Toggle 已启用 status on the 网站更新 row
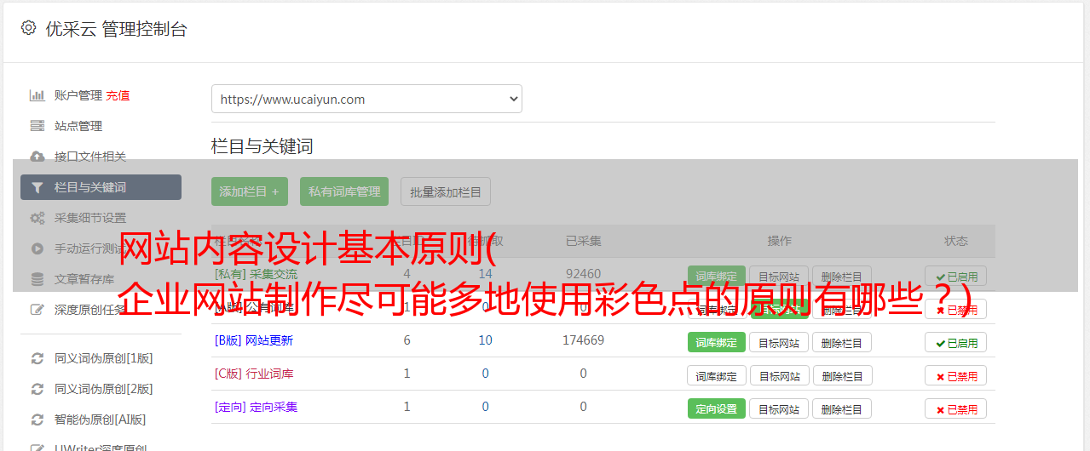 point(956,342)
